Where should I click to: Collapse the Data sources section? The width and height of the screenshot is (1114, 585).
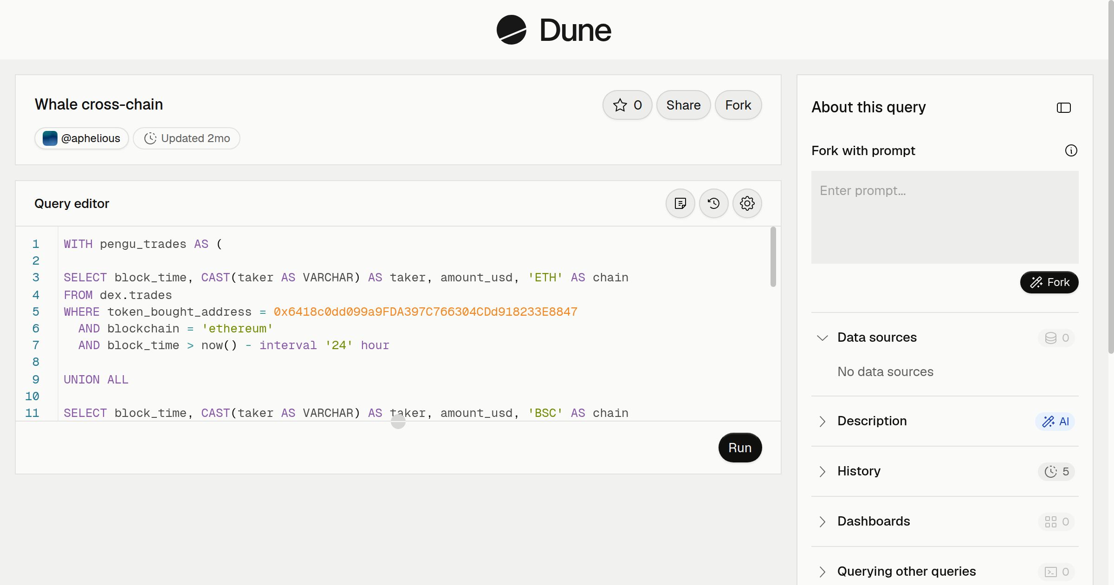point(822,338)
